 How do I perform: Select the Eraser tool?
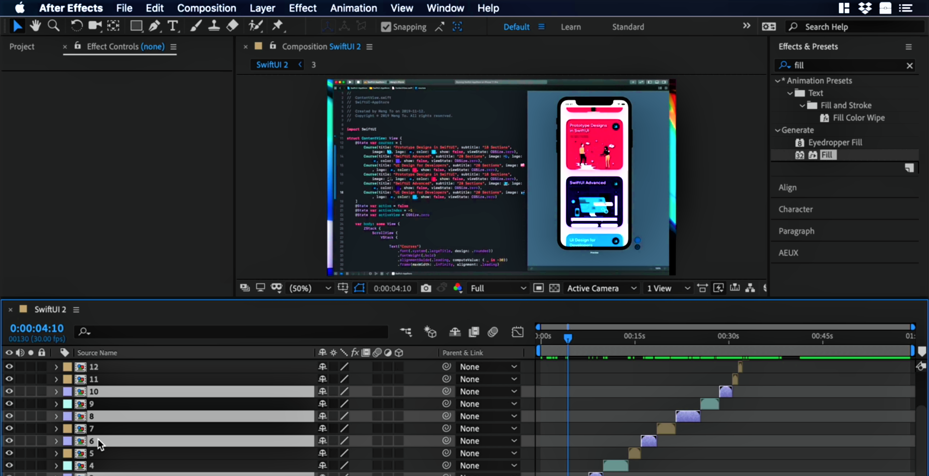coord(232,26)
